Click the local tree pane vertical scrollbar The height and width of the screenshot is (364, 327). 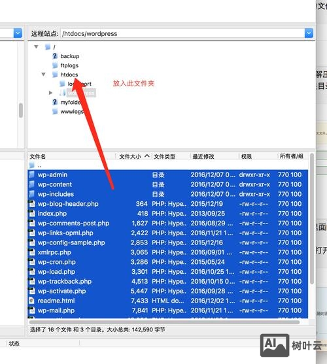[x=21, y=110]
